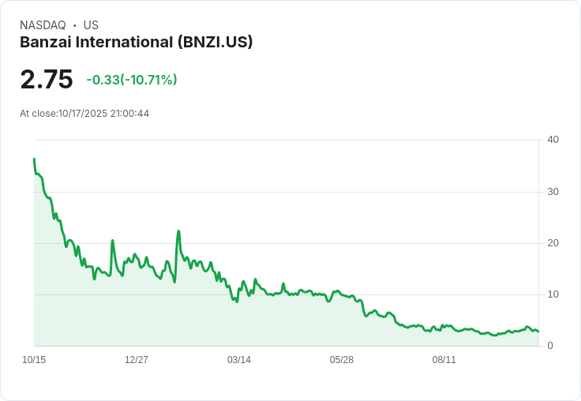Click the 12/27 date axis label
The width and height of the screenshot is (581, 401).
[137, 359]
